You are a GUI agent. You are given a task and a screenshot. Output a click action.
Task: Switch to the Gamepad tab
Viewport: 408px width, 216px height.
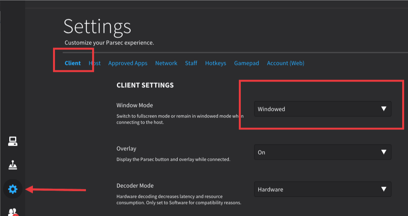pyautogui.click(x=247, y=63)
